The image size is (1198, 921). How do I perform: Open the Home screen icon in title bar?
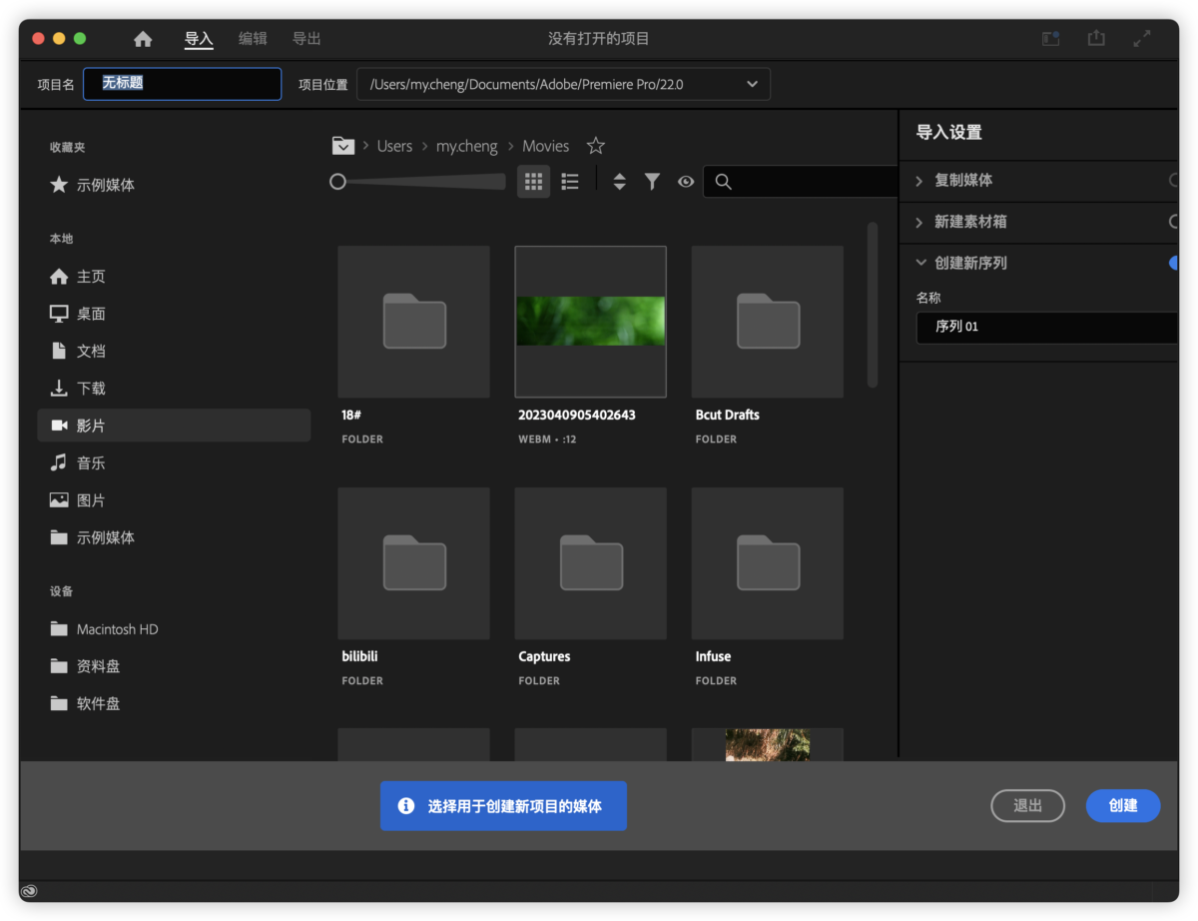point(143,38)
